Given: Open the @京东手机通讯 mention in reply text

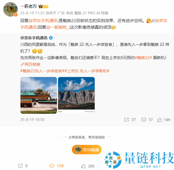Looking at the screenshot, I should [43, 21].
